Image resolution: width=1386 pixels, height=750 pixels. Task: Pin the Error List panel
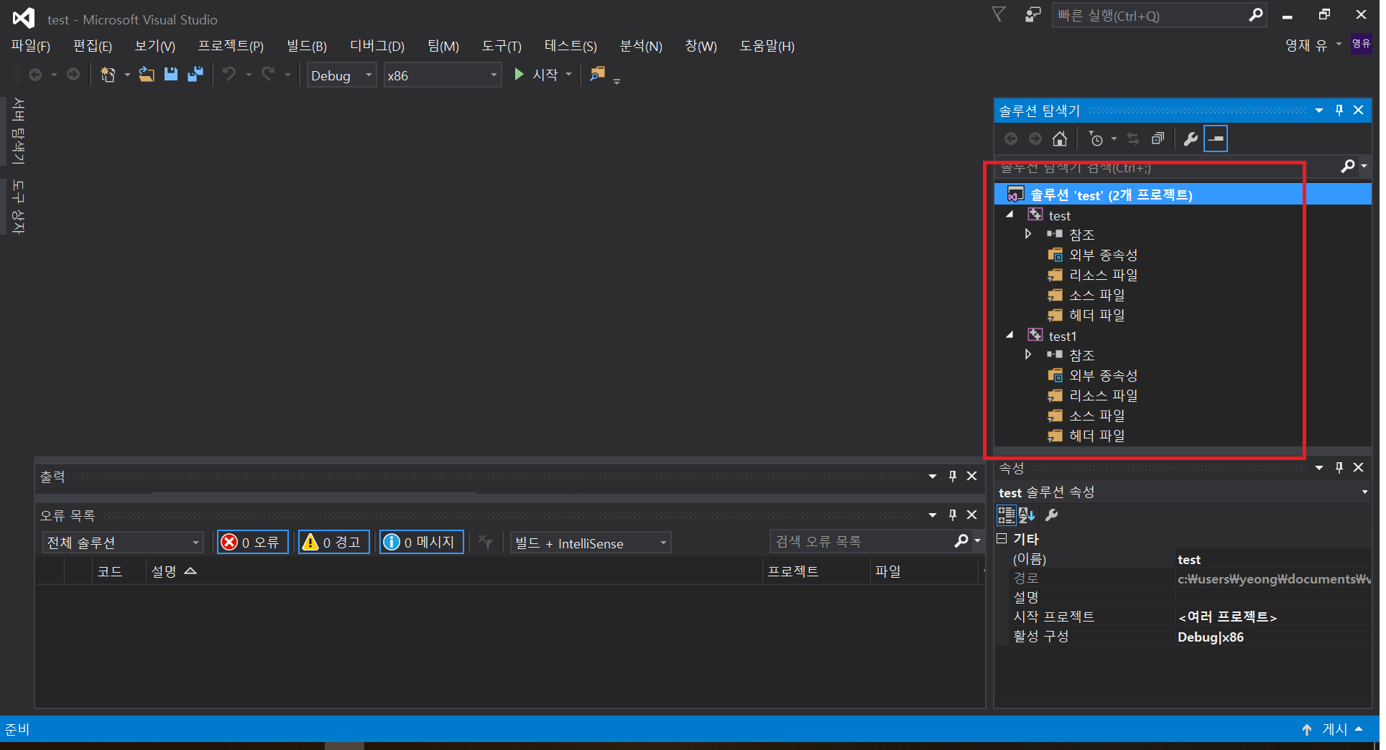click(x=953, y=515)
